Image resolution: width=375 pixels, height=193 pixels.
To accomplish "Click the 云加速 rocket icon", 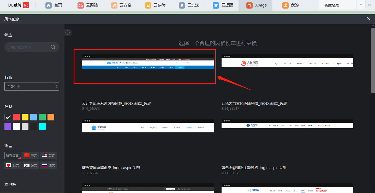I will 182,5.
